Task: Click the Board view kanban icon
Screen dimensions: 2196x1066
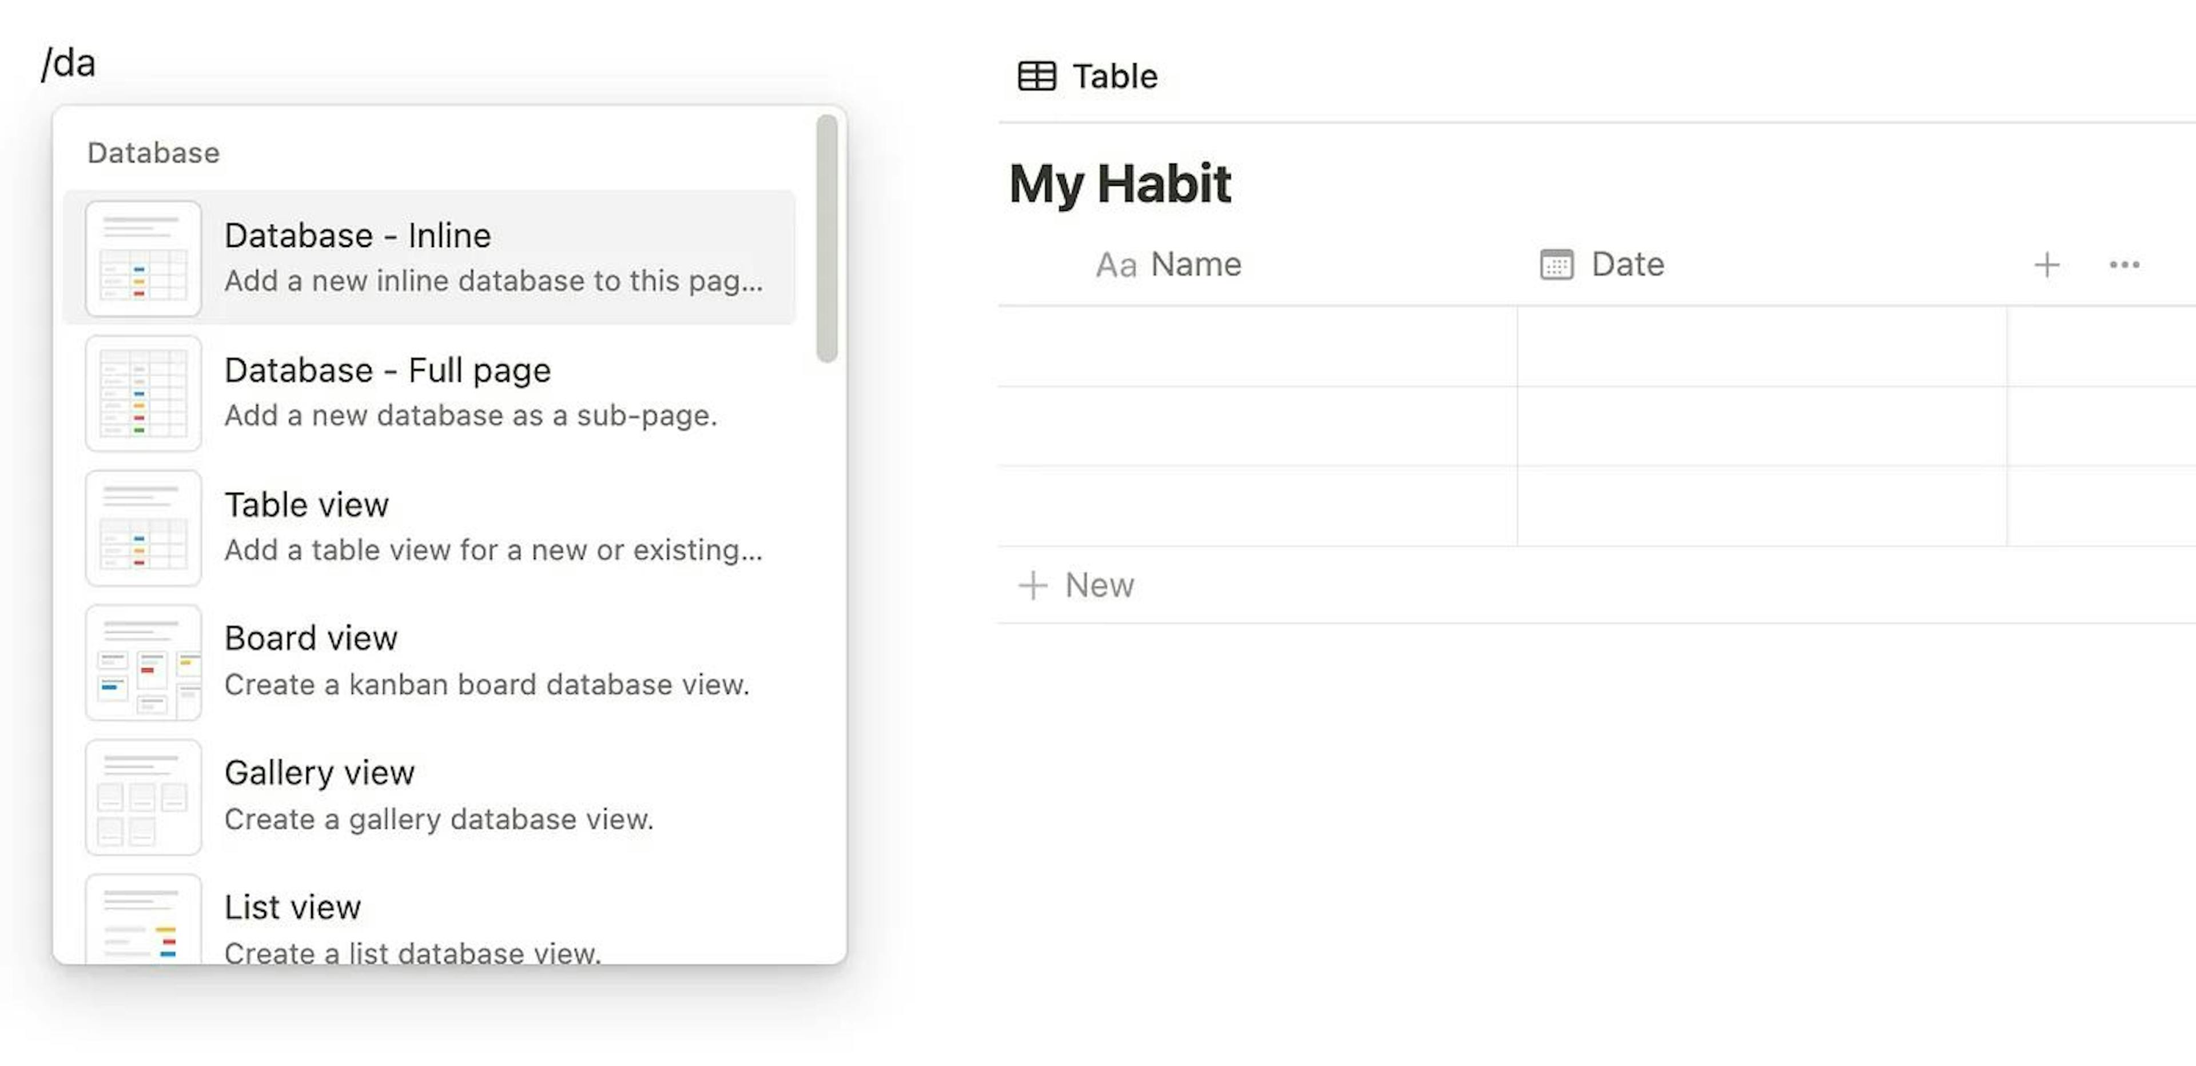Action: point(143,663)
